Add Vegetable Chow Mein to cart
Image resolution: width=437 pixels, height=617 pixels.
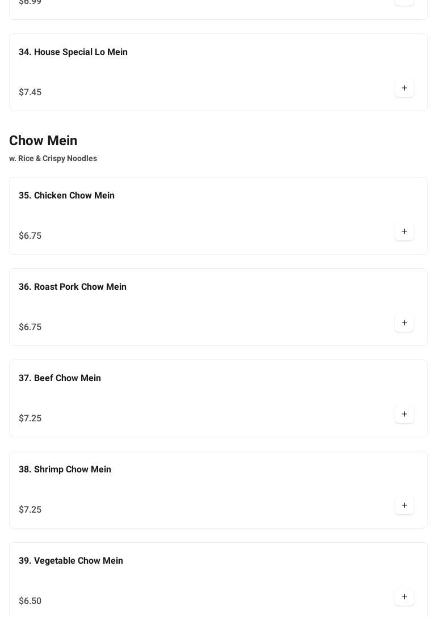404,597
